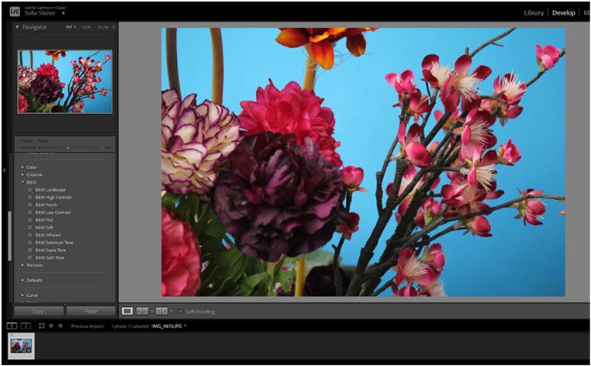591x366 pixels.
Task: Apply the B&W Soft preset
Action: pyautogui.click(x=44, y=227)
